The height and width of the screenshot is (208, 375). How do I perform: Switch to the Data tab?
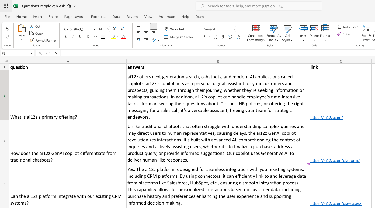116,17
